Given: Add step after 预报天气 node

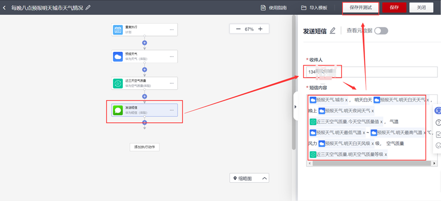Looking at the screenshot, I should pos(145,70).
